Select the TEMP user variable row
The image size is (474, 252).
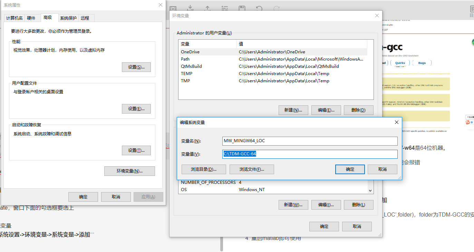pos(273,74)
